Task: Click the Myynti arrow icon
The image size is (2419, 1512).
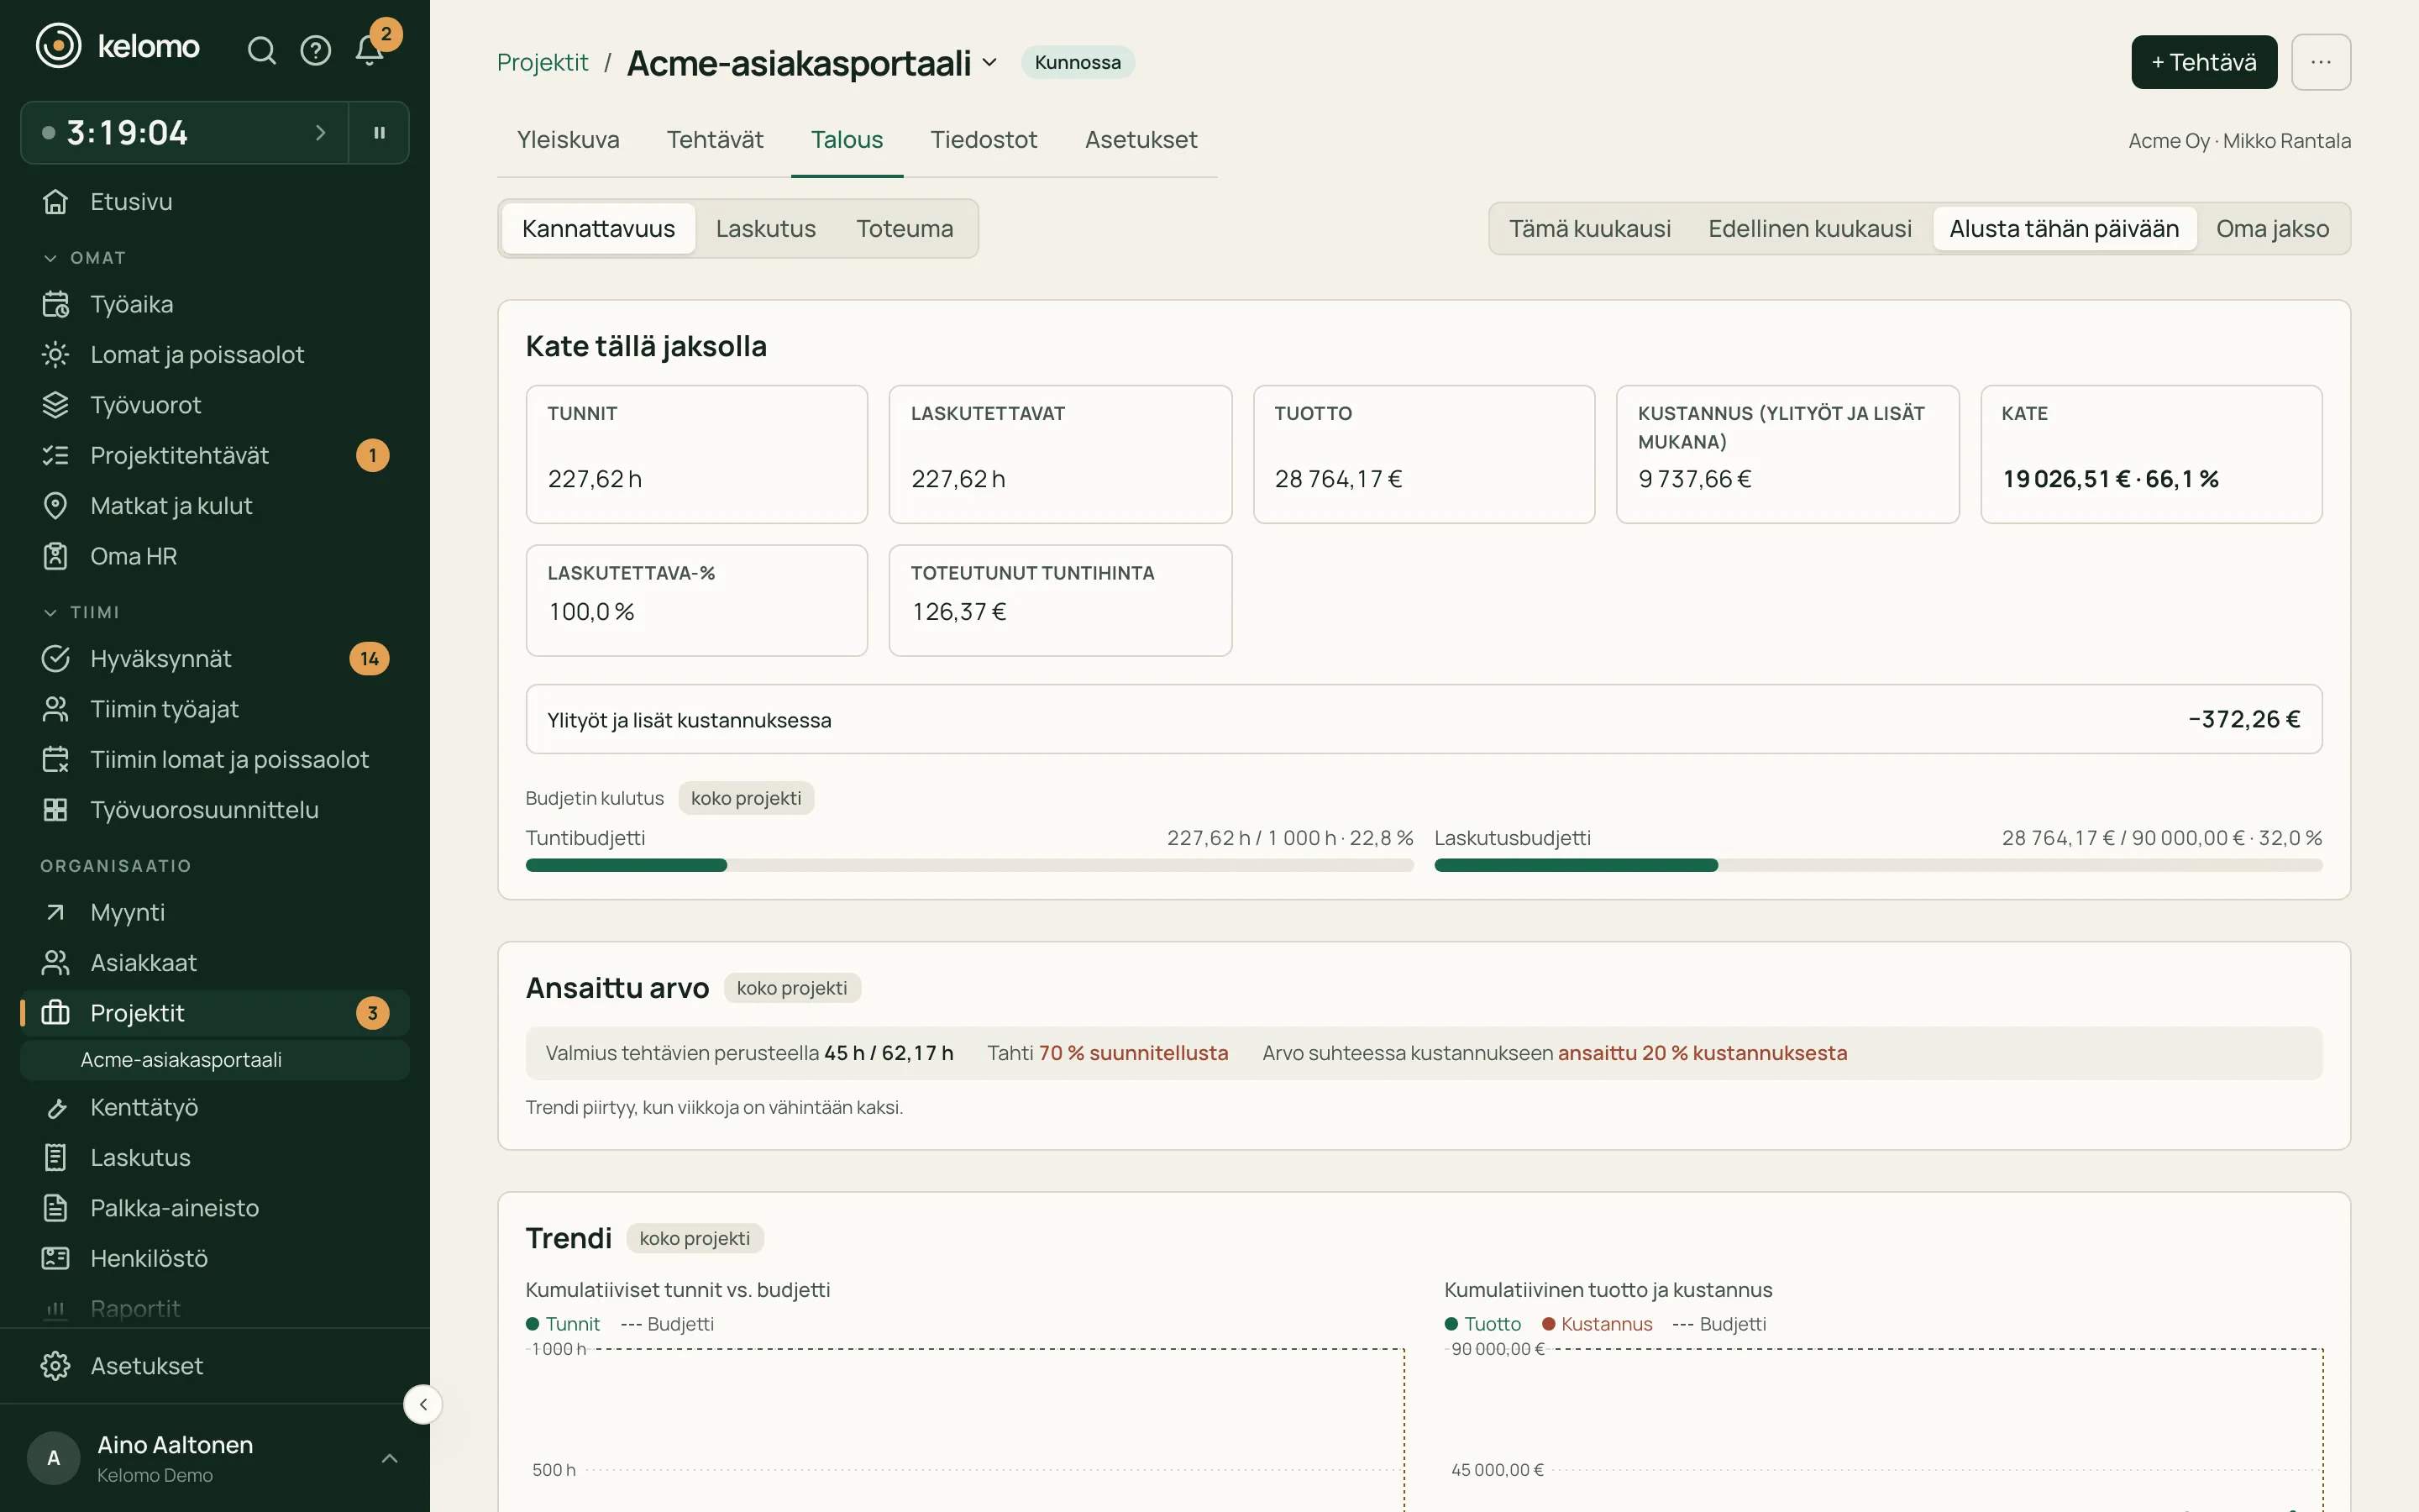Action: pyautogui.click(x=55, y=912)
